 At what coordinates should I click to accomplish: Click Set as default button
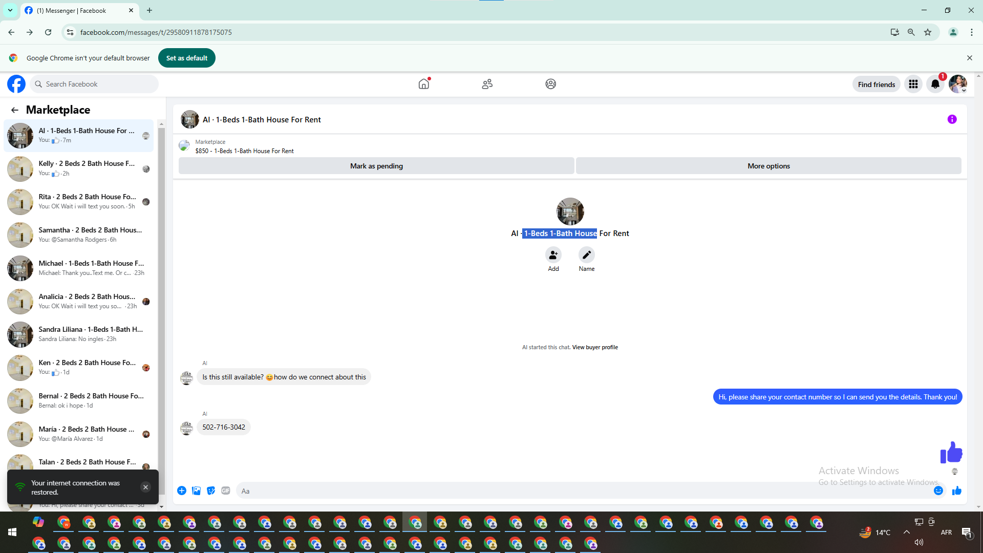(187, 58)
